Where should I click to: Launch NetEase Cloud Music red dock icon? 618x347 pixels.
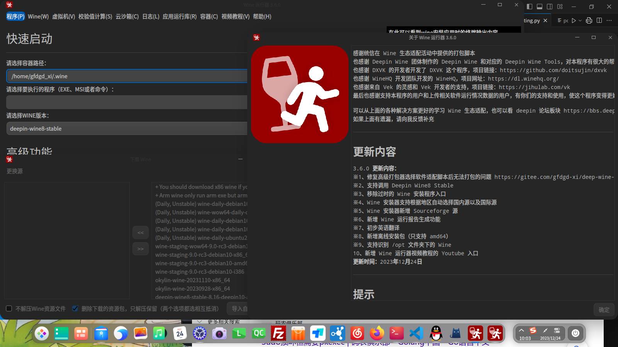357,333
